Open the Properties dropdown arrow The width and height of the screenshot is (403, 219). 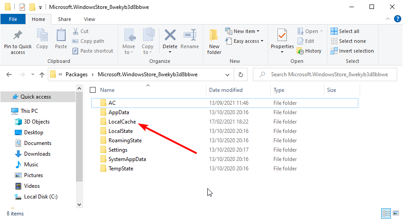click(282, 52)
